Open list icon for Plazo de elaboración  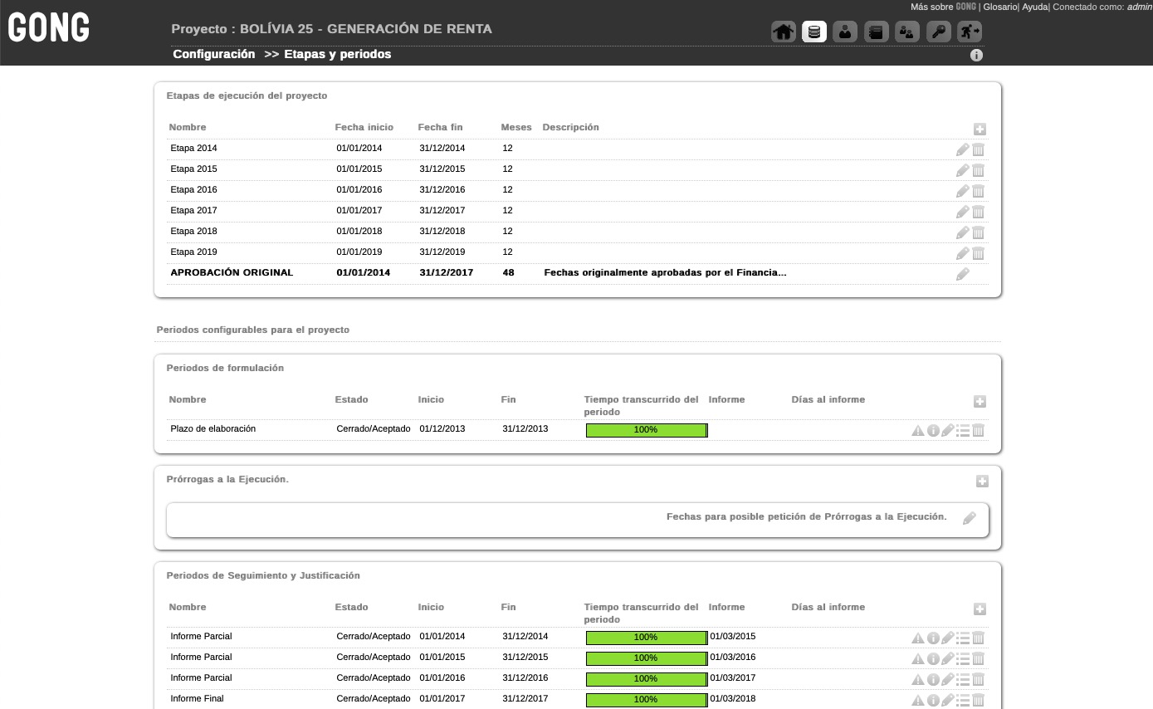pos(963,431)
